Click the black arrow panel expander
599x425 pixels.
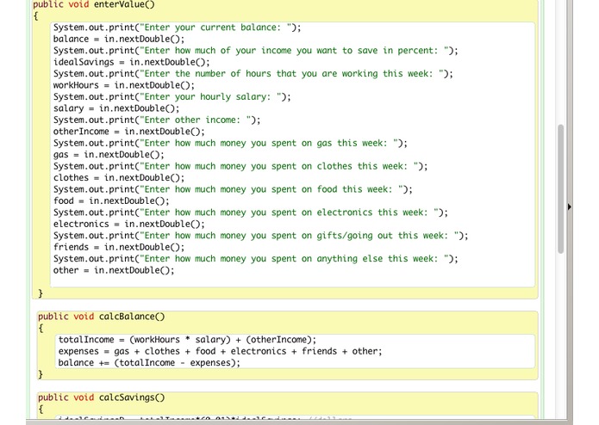[x=569, y=207]
